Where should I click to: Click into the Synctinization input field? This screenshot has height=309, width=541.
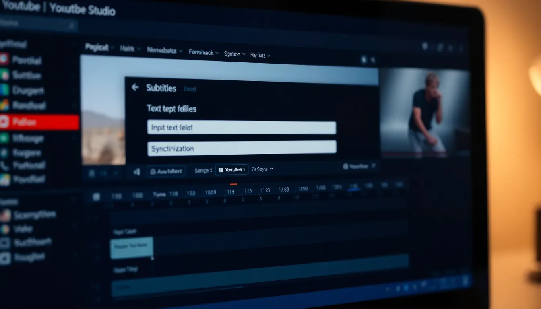[x=242, y=148]
